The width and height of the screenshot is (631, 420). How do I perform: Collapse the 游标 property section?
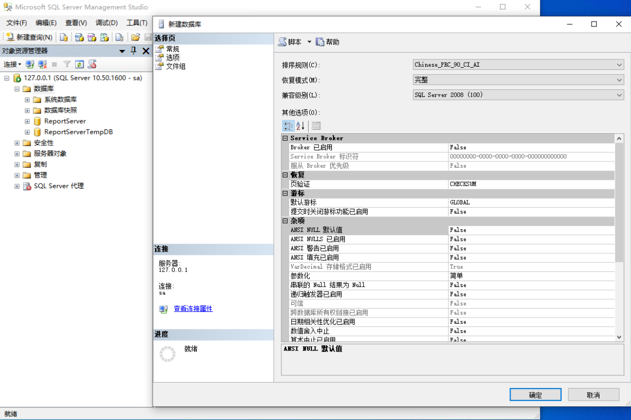286,193
